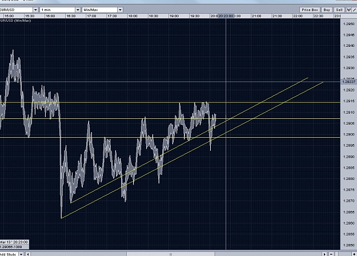The image size is (357, 256).
Task: Click the Sell button
Action: pos(339,10)
